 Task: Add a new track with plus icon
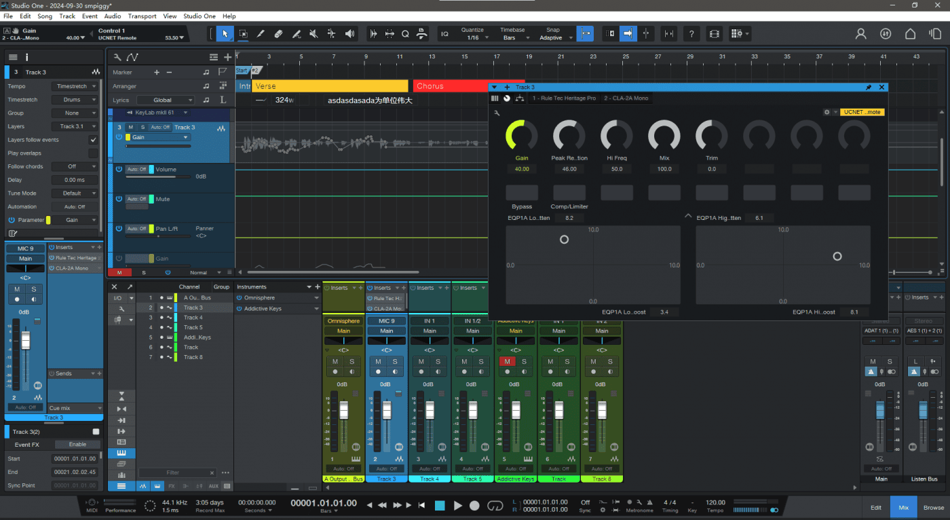point(227,58)
